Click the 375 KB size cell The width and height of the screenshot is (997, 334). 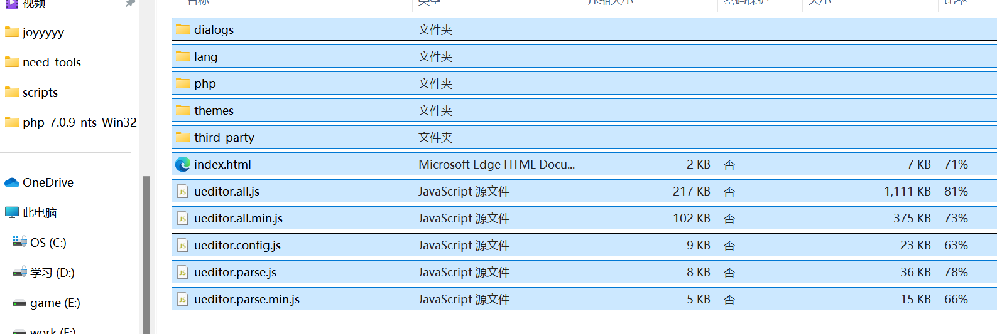point(912,218)
